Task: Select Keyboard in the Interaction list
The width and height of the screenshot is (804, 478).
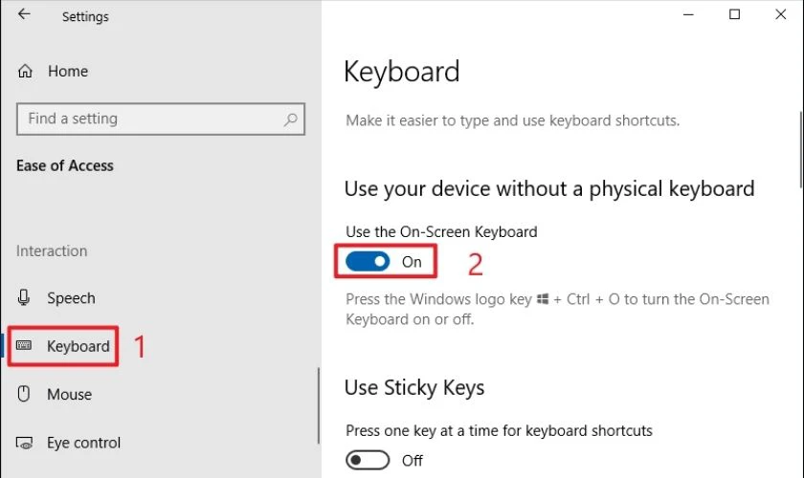Action: pos(78,346)
